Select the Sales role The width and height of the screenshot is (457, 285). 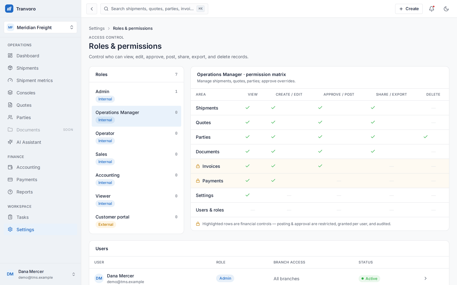point(136,158)
